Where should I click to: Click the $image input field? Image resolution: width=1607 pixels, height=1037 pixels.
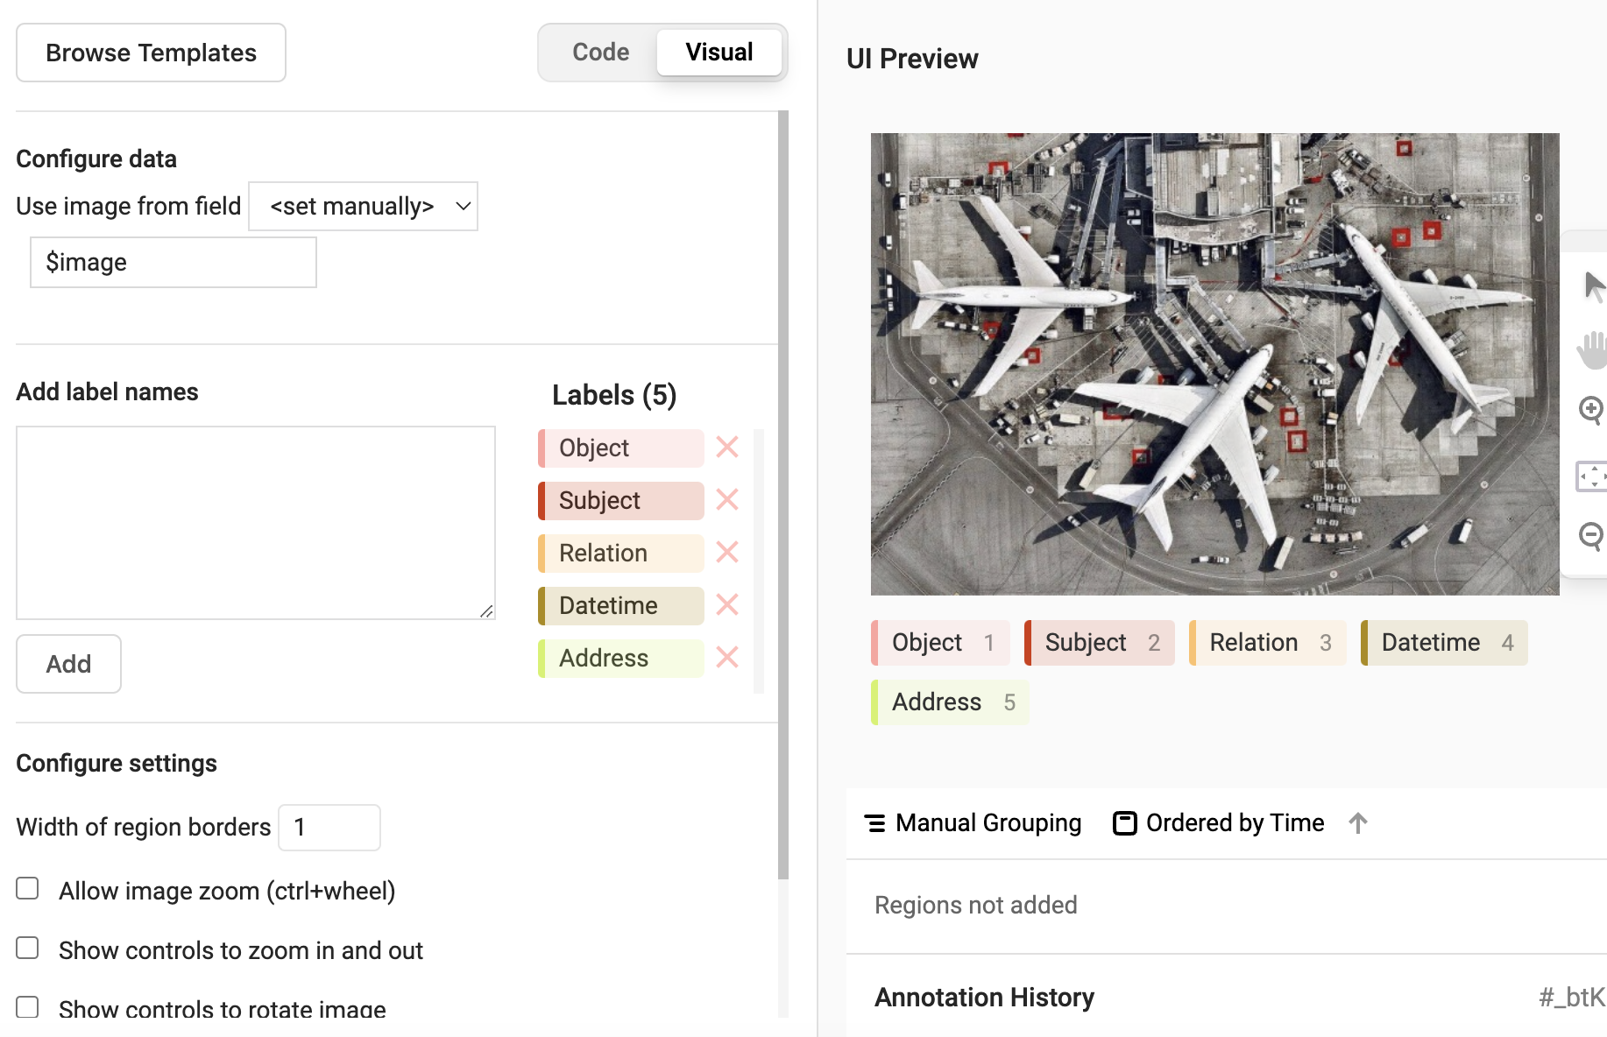pos(173,262)
